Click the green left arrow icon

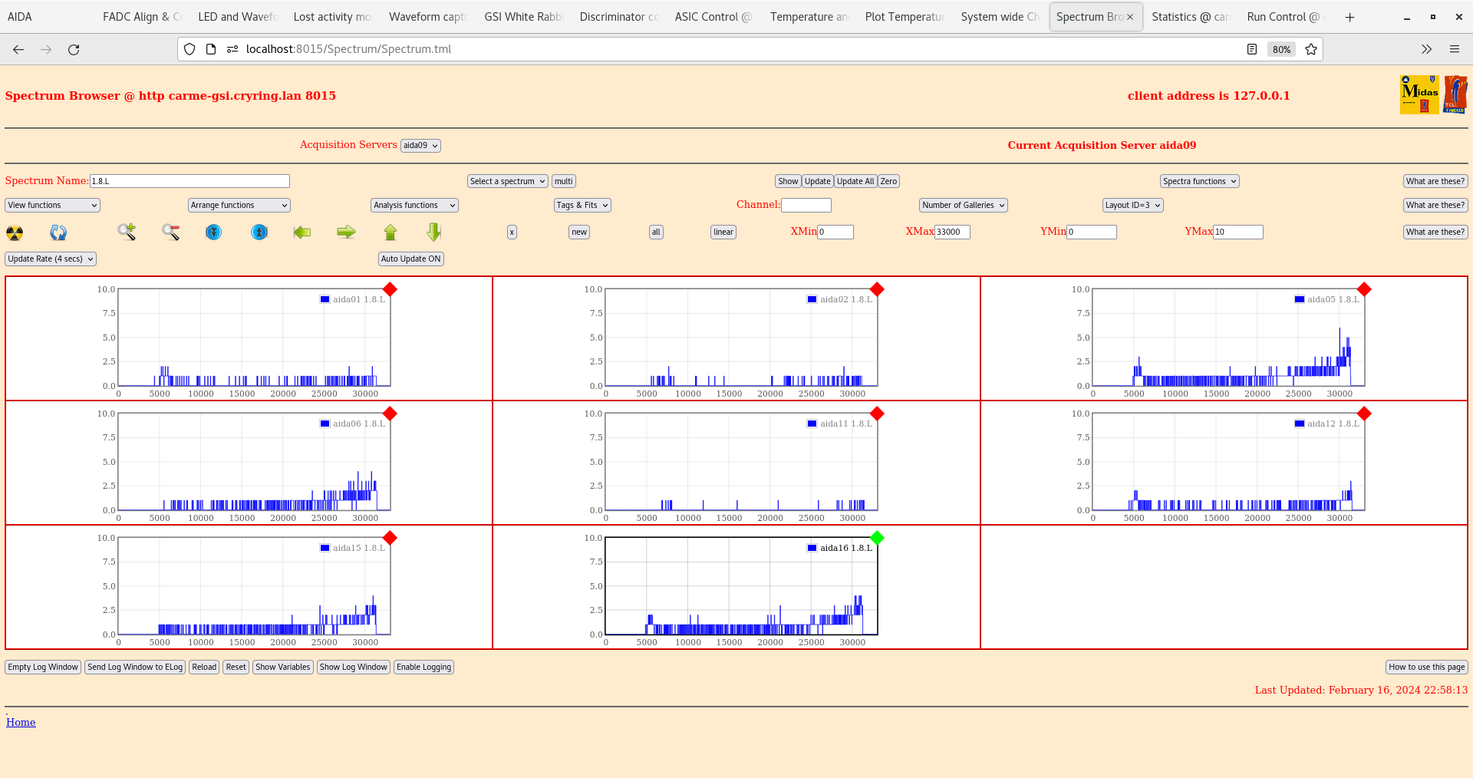[x=302, y=232]
